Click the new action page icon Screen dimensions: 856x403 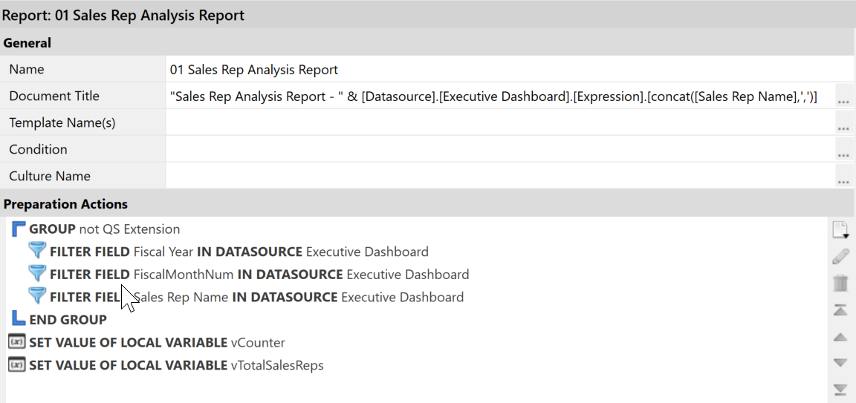click(840, 230)
